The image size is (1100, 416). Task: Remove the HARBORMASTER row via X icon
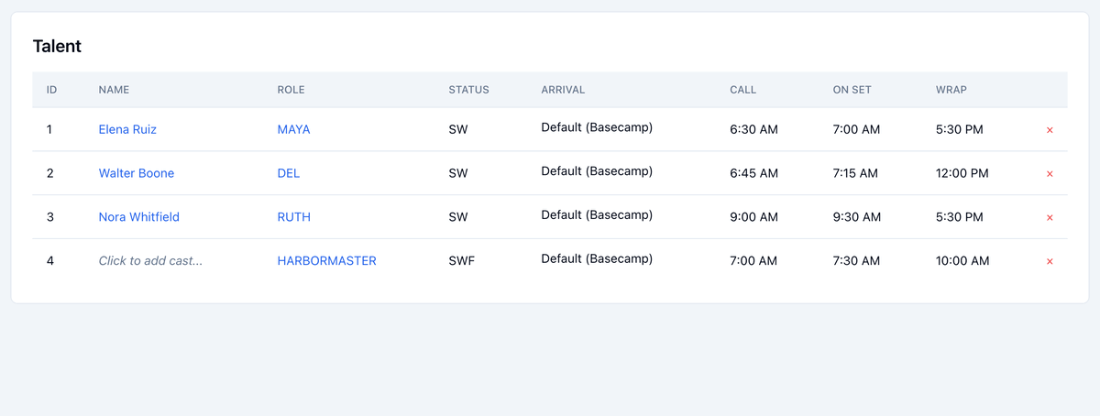coord(1050,261)
